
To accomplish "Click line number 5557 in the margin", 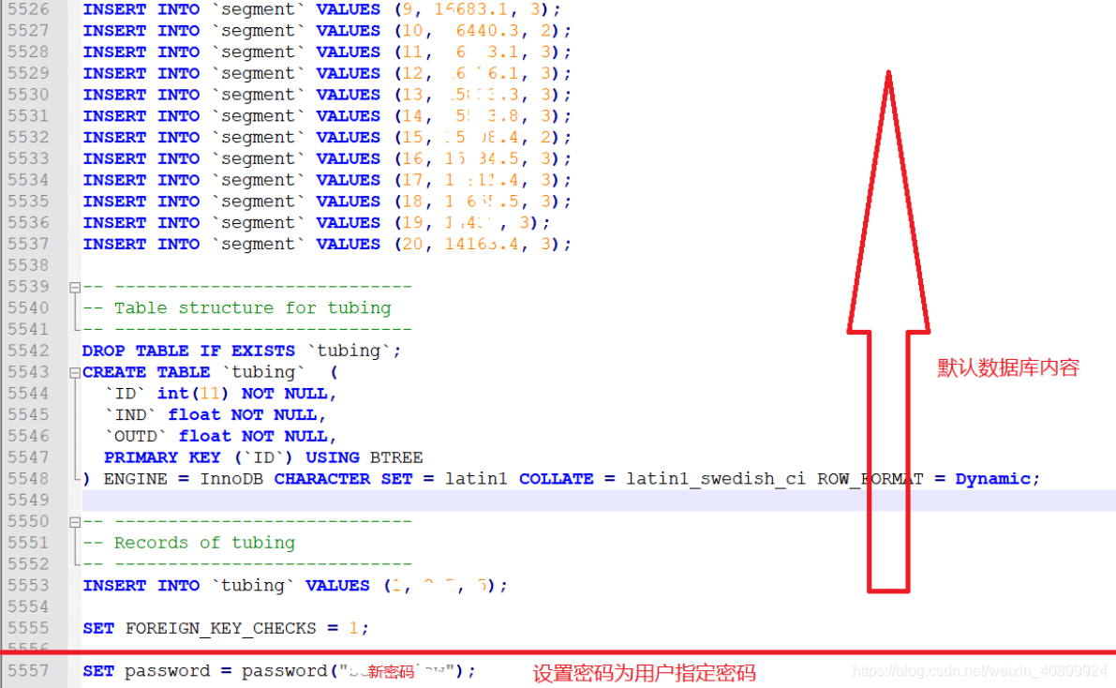I will 28,672.
